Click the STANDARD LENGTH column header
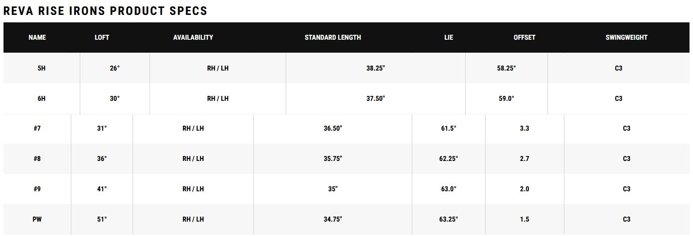This screenshot has height=236, width=693. point(333,37)
